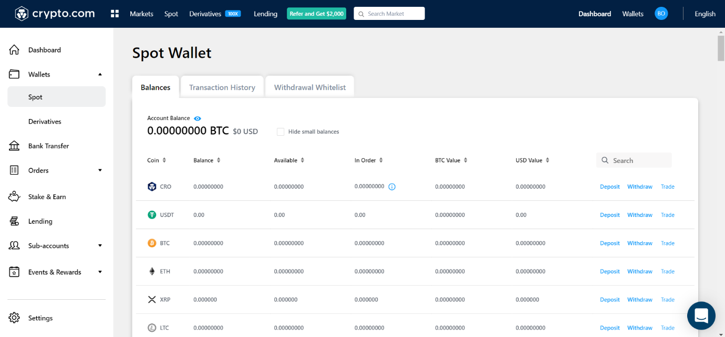The height and width of the screenshot is (337, 725).
Task: Click the Events & Rewards calendar icon
Action: coord(14,272)
